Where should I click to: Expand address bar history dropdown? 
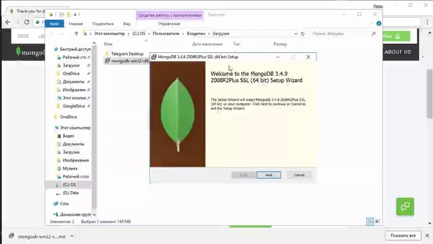[x=296, y=33]
